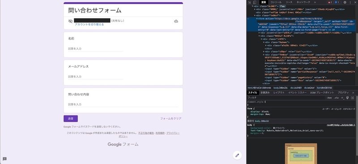
Task: Click the メールアドレス answer input field
Action: click(95, 77)
